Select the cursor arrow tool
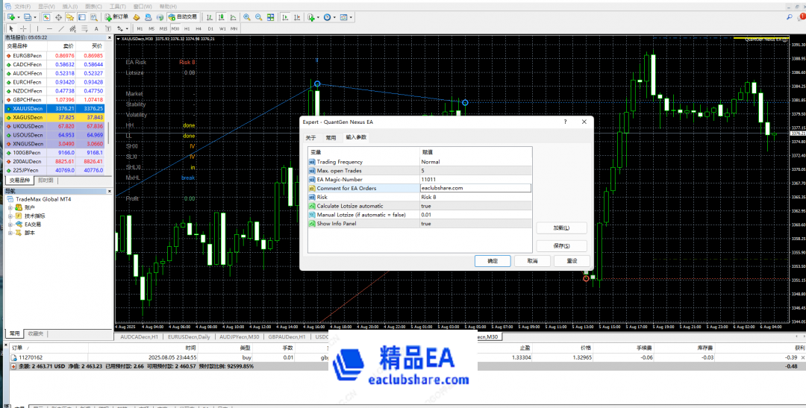 click(10, 29)
